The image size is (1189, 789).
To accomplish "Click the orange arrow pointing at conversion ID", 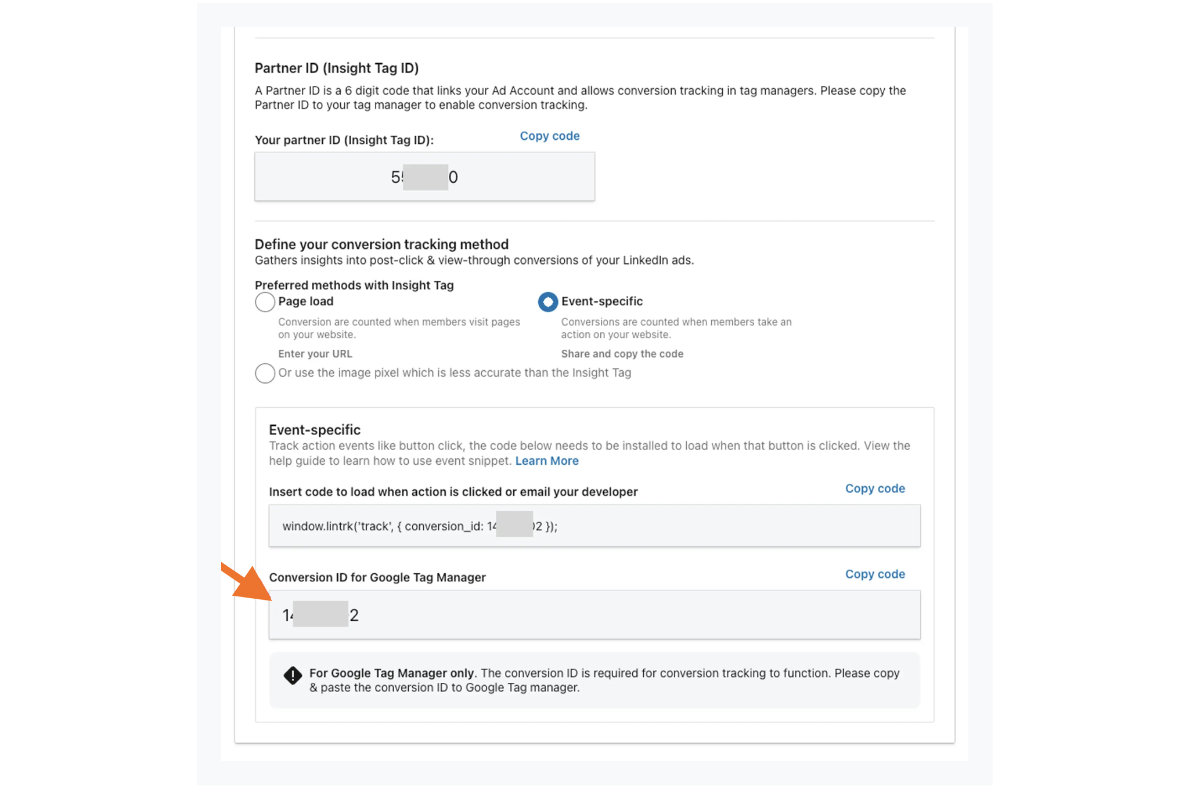I will click(x=246, y=582).
